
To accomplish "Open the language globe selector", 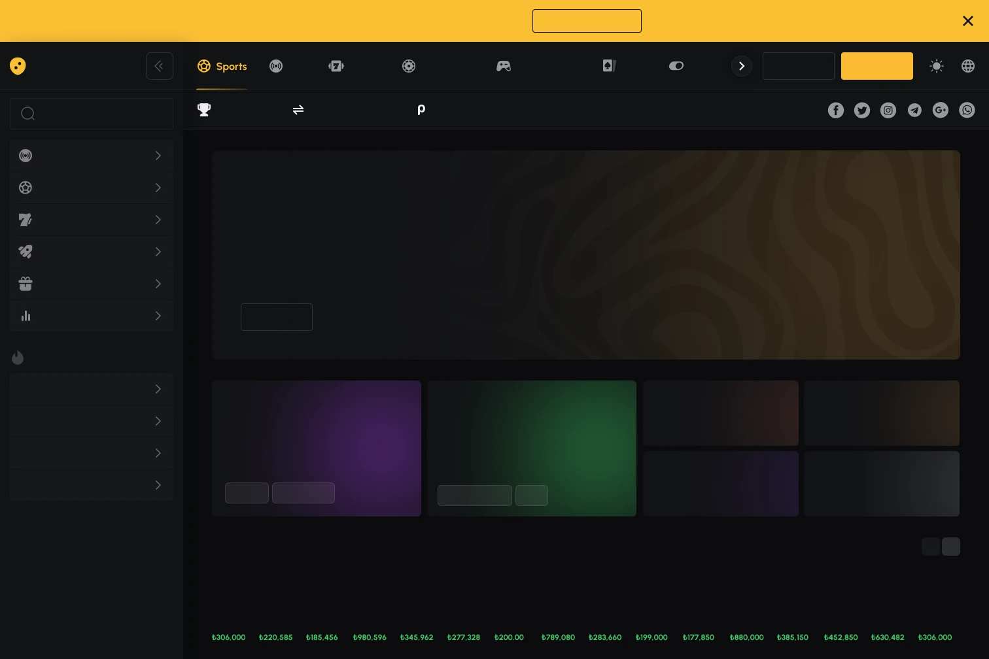I will (968, 66).
